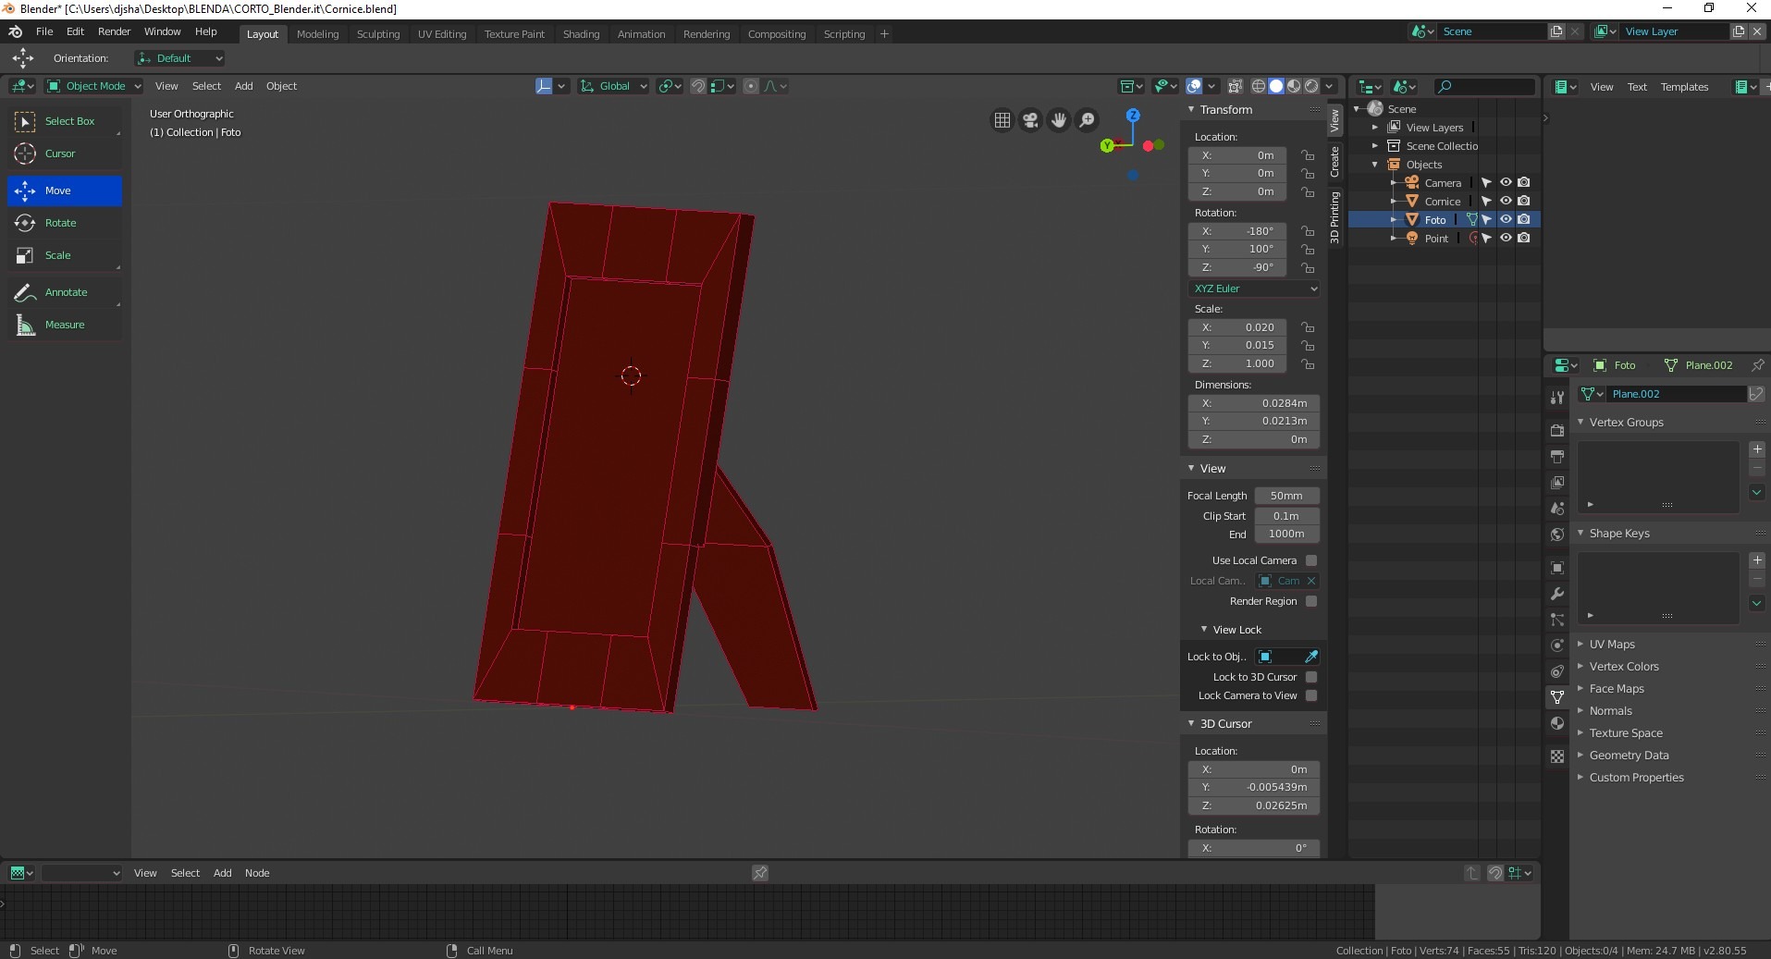This screenshot has width=1771, height=959.
Task: Open the Modifiers properties tab (wrench)
Action: coord(1557,594)
